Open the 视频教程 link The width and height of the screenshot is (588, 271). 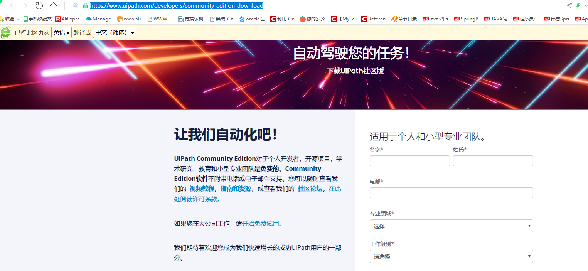(202, 189)
